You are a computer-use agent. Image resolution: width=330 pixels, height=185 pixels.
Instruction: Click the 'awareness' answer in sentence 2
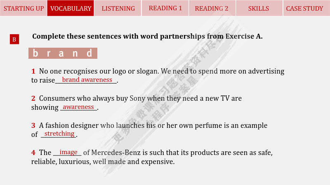78,107
